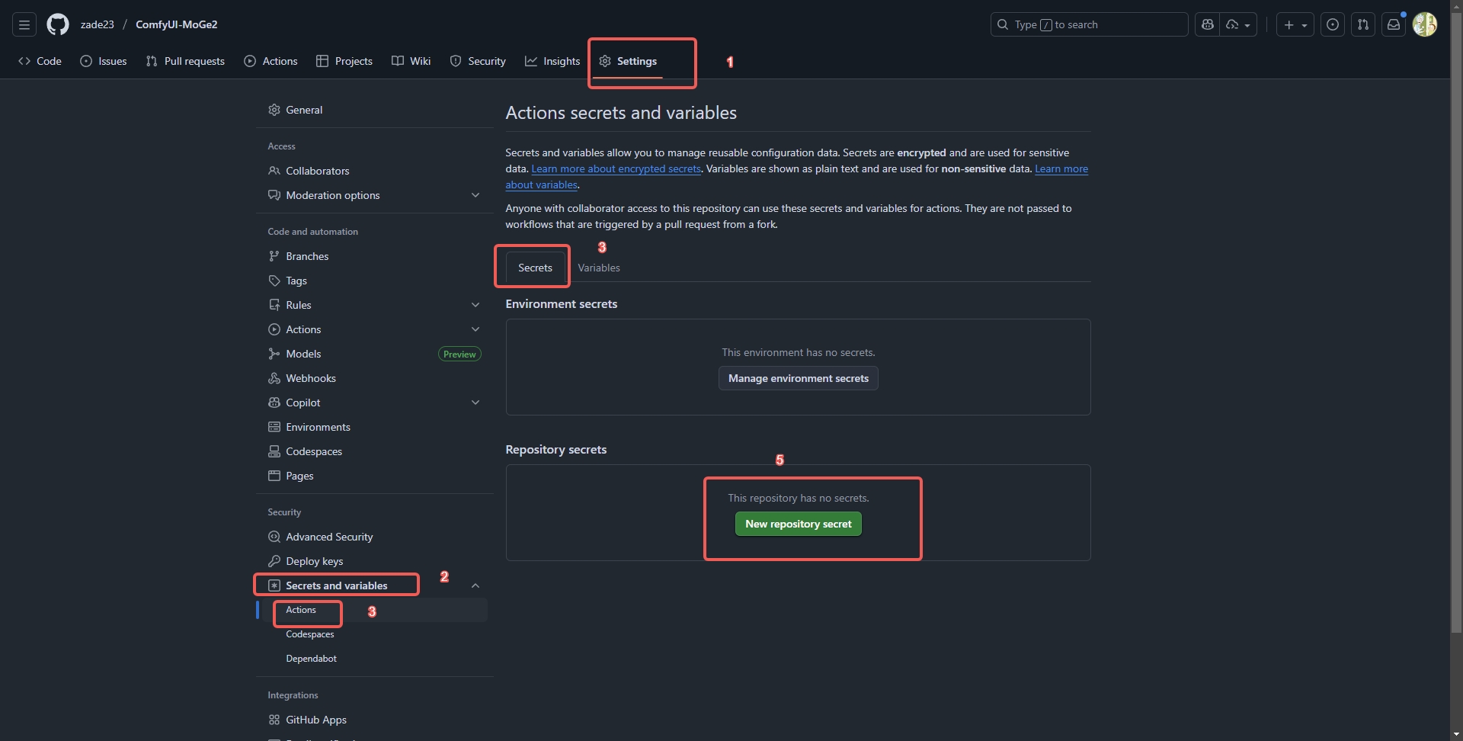Click the Pages browser icon
Viewport: 1463px width, 741px height.
pos(274,476)
